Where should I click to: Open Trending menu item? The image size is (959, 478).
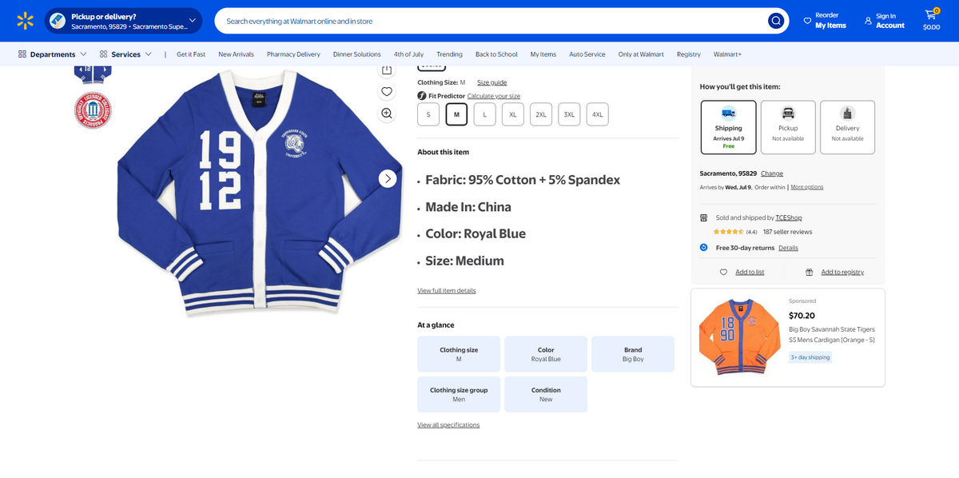[x=449, y=54]
